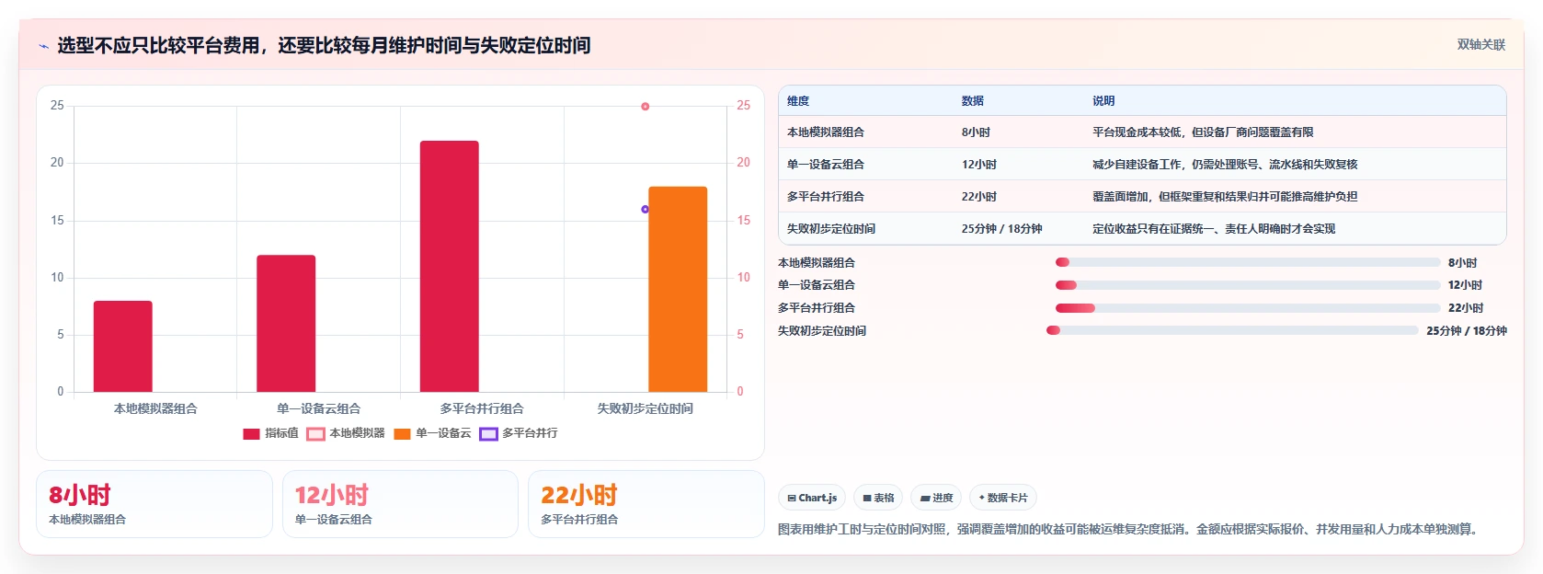Image resolution: width=1543 pixels, height=574 pixels.
Task: Click the 本地模拟器组合 progress bar
Action: [x=1248, y=262]
